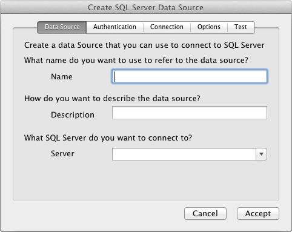Click the 'Server' field label

tap(62, 154)
